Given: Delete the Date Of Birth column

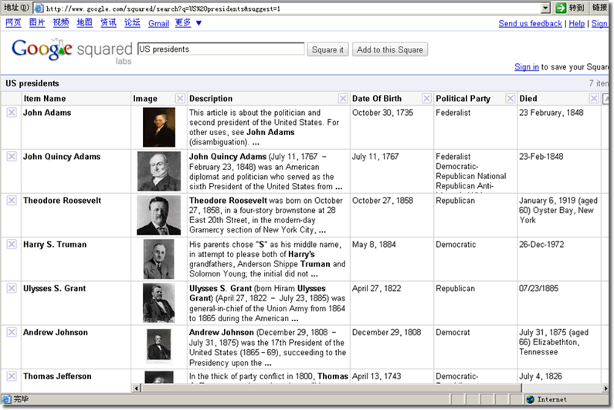Looking at the screenshot, I should click(427, 99).
